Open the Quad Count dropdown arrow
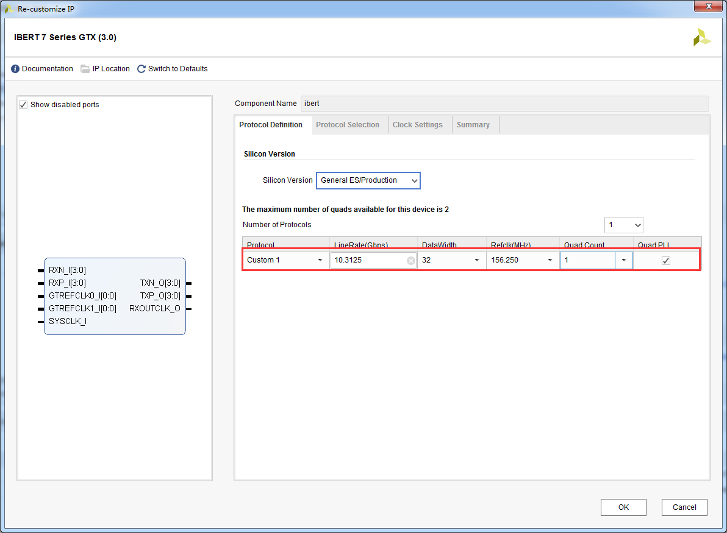This screenshot has height=533, width=727. point(624,260)
